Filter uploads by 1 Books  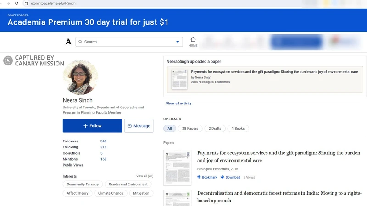click(x=238, y=129)
